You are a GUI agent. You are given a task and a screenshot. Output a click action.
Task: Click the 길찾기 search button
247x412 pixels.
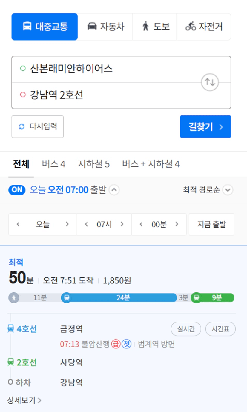(205, 126)
